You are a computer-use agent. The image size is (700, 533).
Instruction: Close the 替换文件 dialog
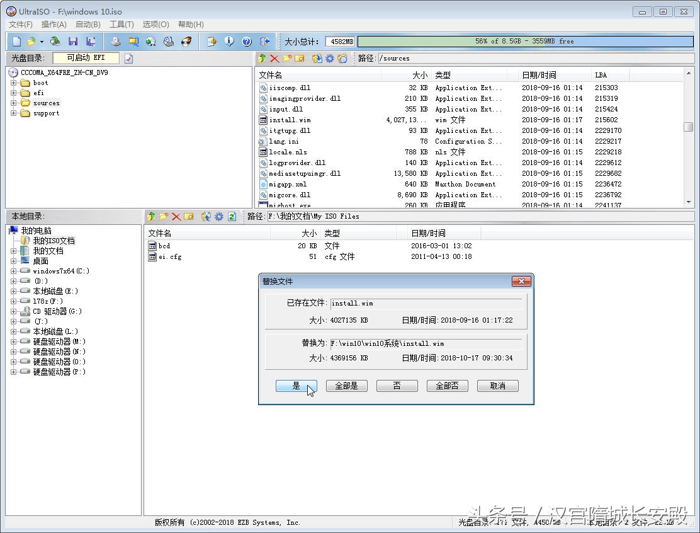click(521, 281)
